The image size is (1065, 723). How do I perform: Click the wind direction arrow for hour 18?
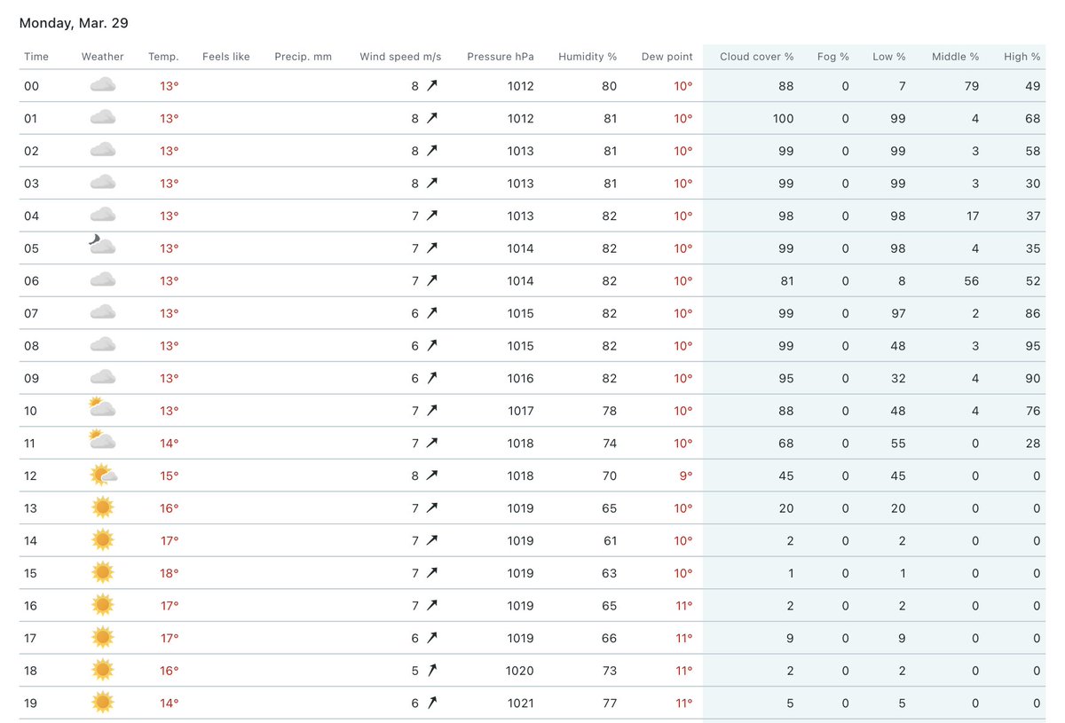coord(432,670)
